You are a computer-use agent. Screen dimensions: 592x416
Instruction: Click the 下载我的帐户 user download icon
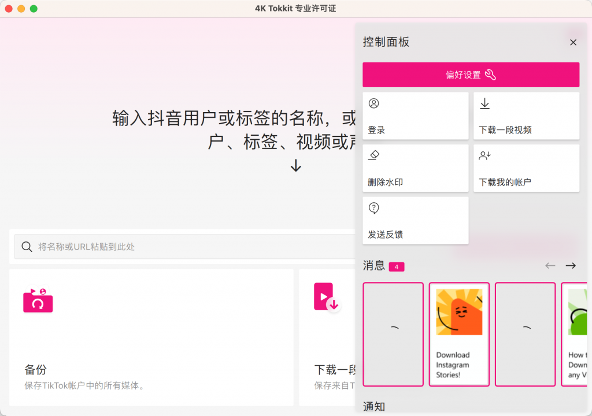point(484,155)
